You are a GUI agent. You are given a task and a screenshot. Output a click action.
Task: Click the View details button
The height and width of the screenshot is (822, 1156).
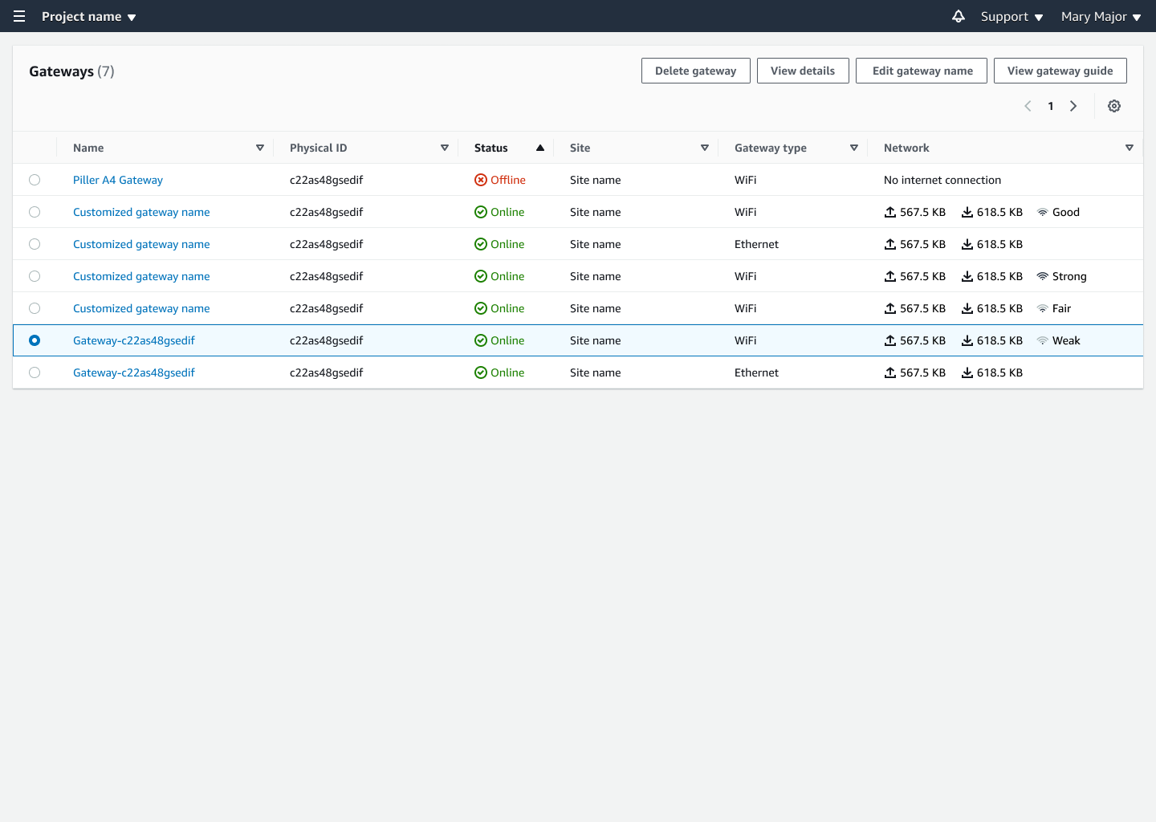(803, 71)
